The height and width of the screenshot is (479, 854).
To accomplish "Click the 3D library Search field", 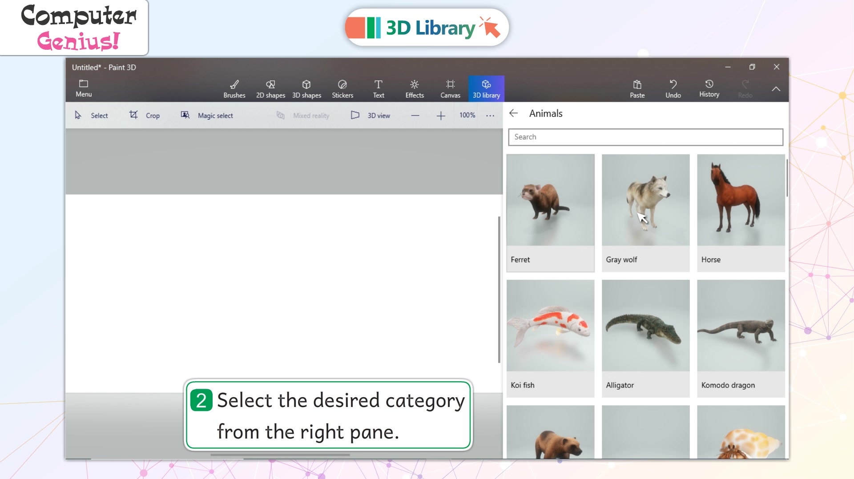I will pyautogui.click(x=645, y=137).
